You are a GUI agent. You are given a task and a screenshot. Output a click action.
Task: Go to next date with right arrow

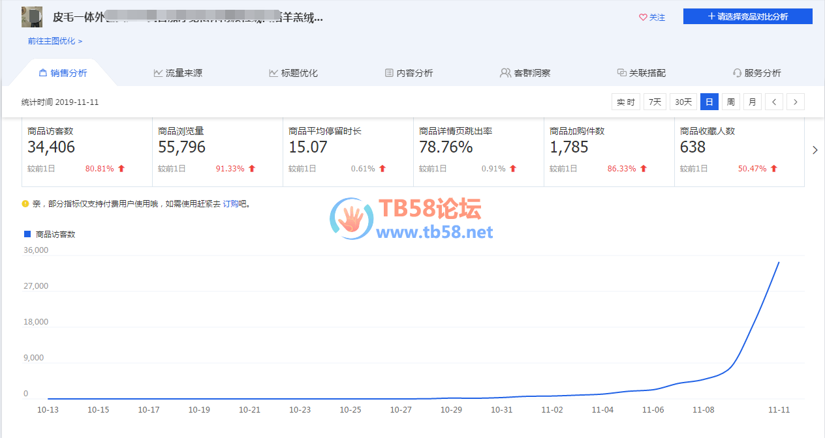coord(795,102)
